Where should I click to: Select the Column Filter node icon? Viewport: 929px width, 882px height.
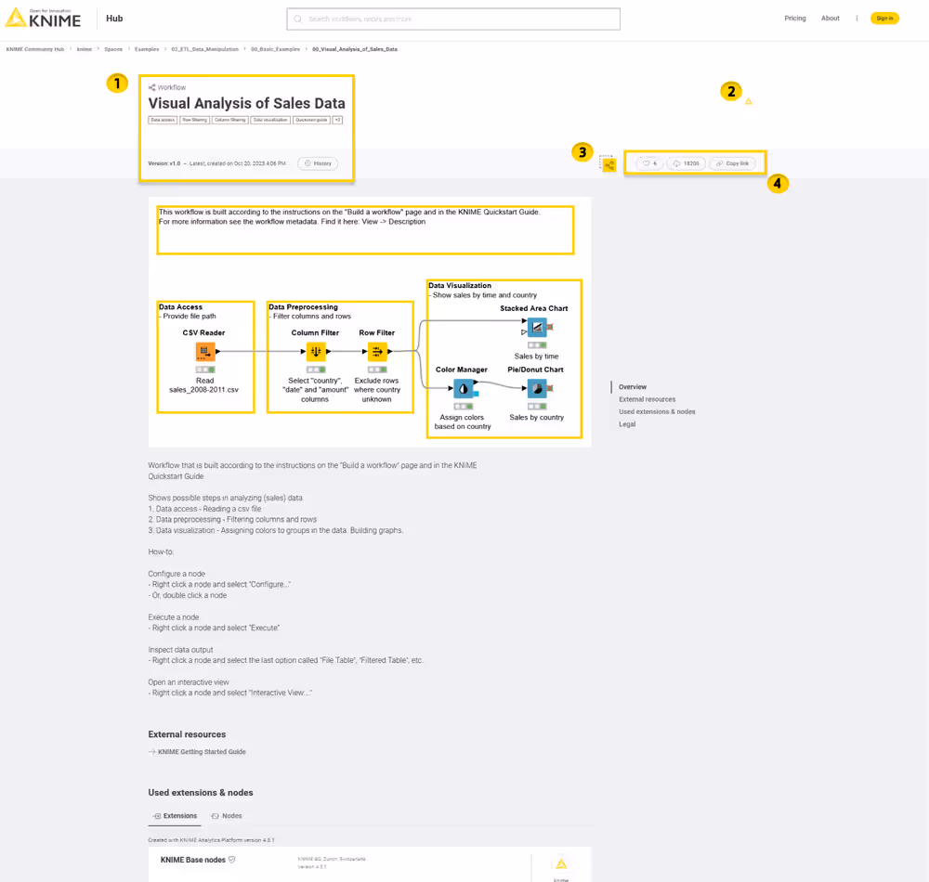pyautogui.click(x=316, y=352)
